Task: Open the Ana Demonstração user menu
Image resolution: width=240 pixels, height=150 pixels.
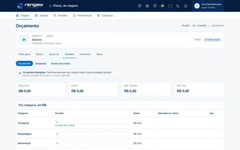Action: point(208,6)
